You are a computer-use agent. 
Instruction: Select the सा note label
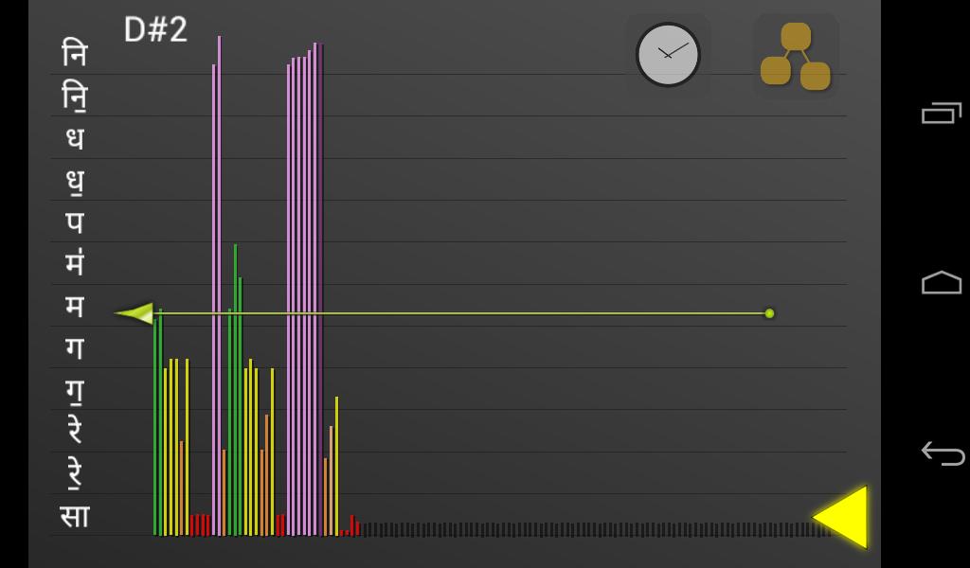pyautogui.click(x=74, y=516)
